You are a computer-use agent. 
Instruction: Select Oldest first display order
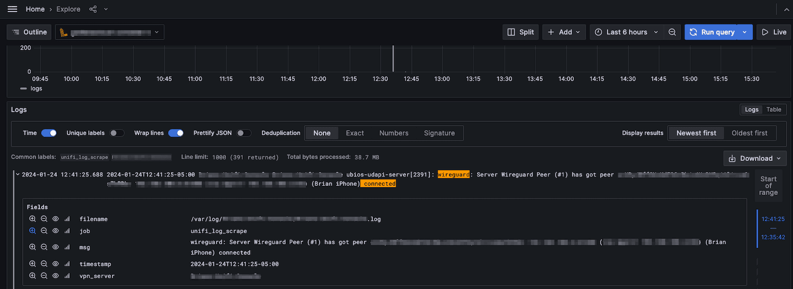coord(749,133)
